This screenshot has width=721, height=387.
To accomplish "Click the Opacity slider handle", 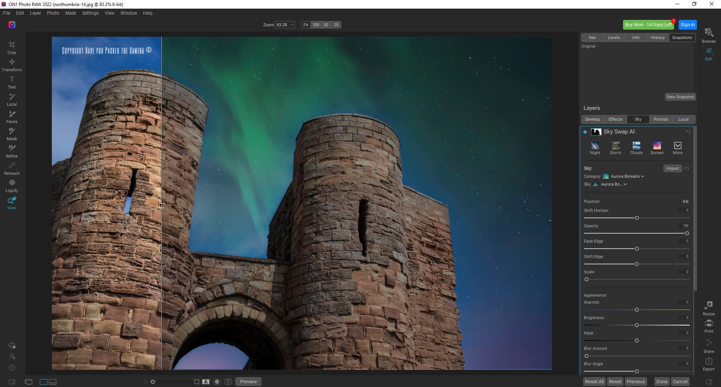I will point(687,233).
